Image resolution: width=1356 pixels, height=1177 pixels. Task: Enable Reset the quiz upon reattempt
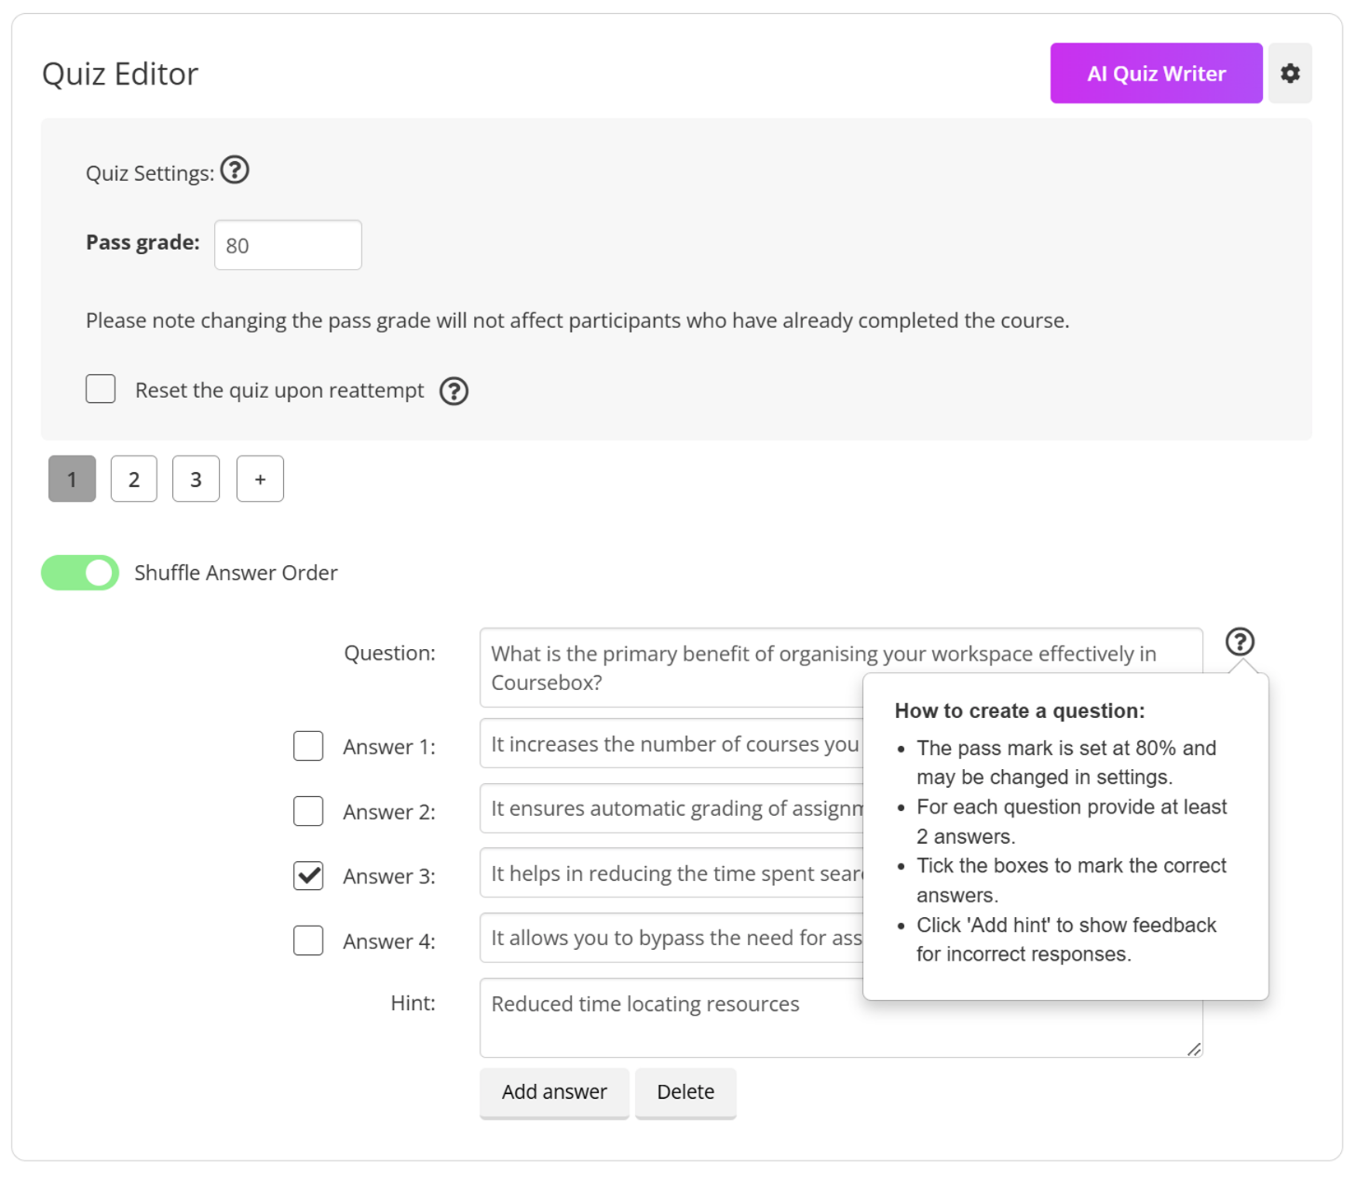pyautogui.click(x=101, y=389)
